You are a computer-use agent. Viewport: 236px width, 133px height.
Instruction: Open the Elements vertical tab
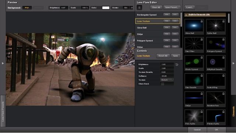[x=233, y=111]
